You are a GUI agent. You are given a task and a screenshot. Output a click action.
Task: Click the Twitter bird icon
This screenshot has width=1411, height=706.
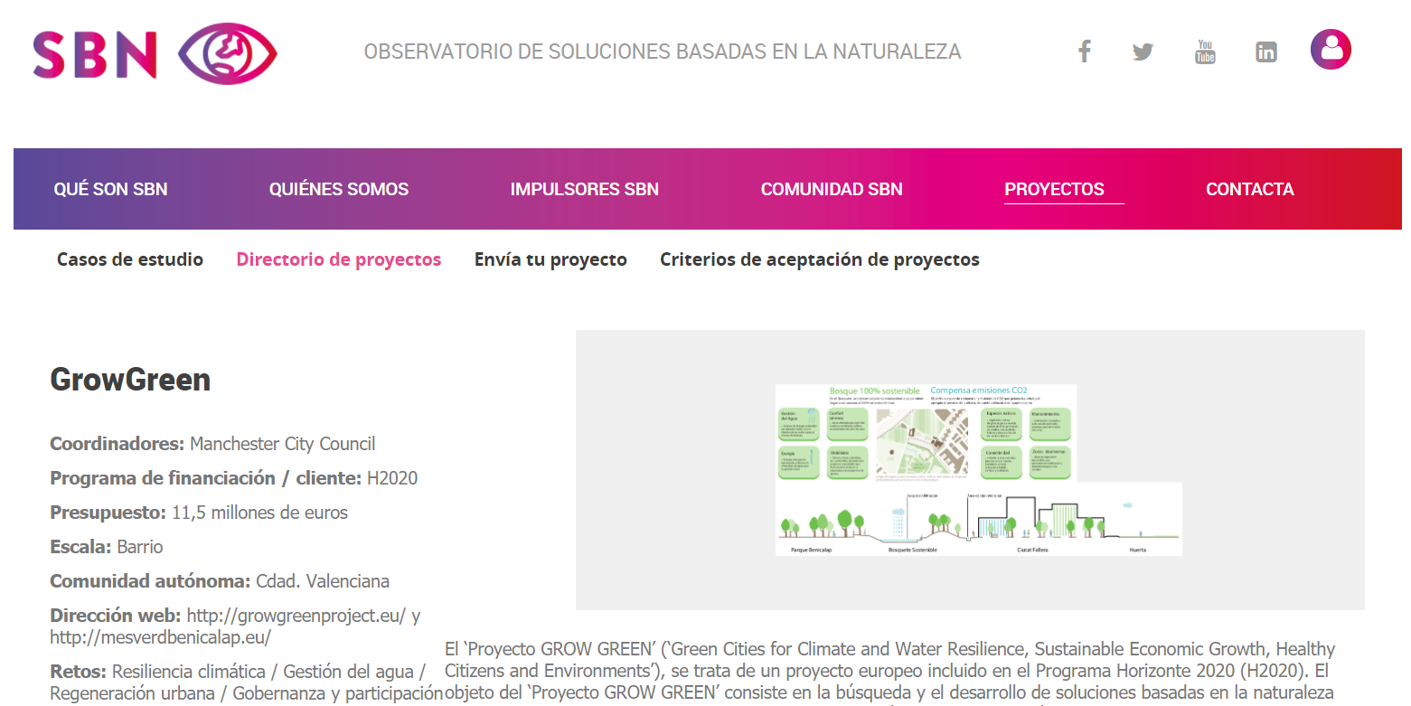point(1143,52)
